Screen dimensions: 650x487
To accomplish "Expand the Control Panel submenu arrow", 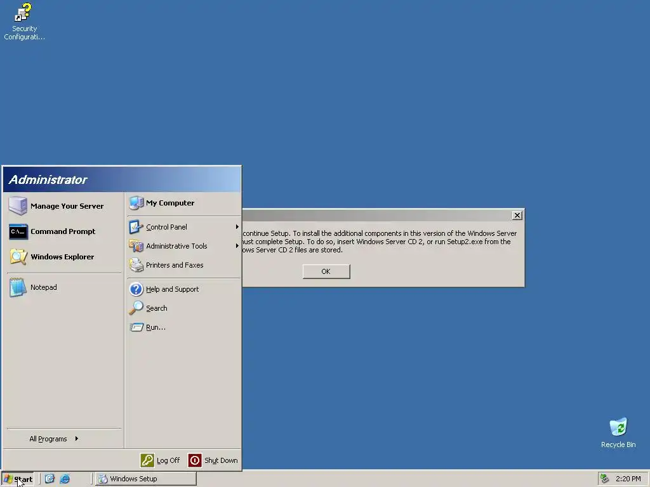I will coord(237,227).
